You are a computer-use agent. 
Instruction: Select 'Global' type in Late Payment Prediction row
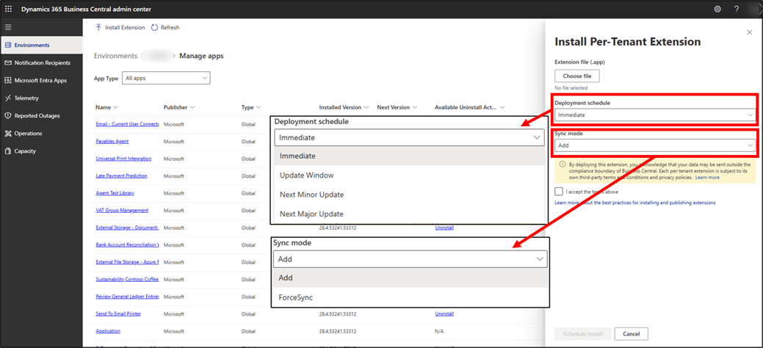coord(248,175)
